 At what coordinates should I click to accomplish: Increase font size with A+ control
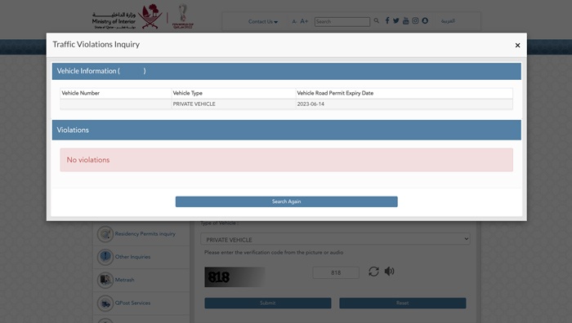tap(304, 21)
